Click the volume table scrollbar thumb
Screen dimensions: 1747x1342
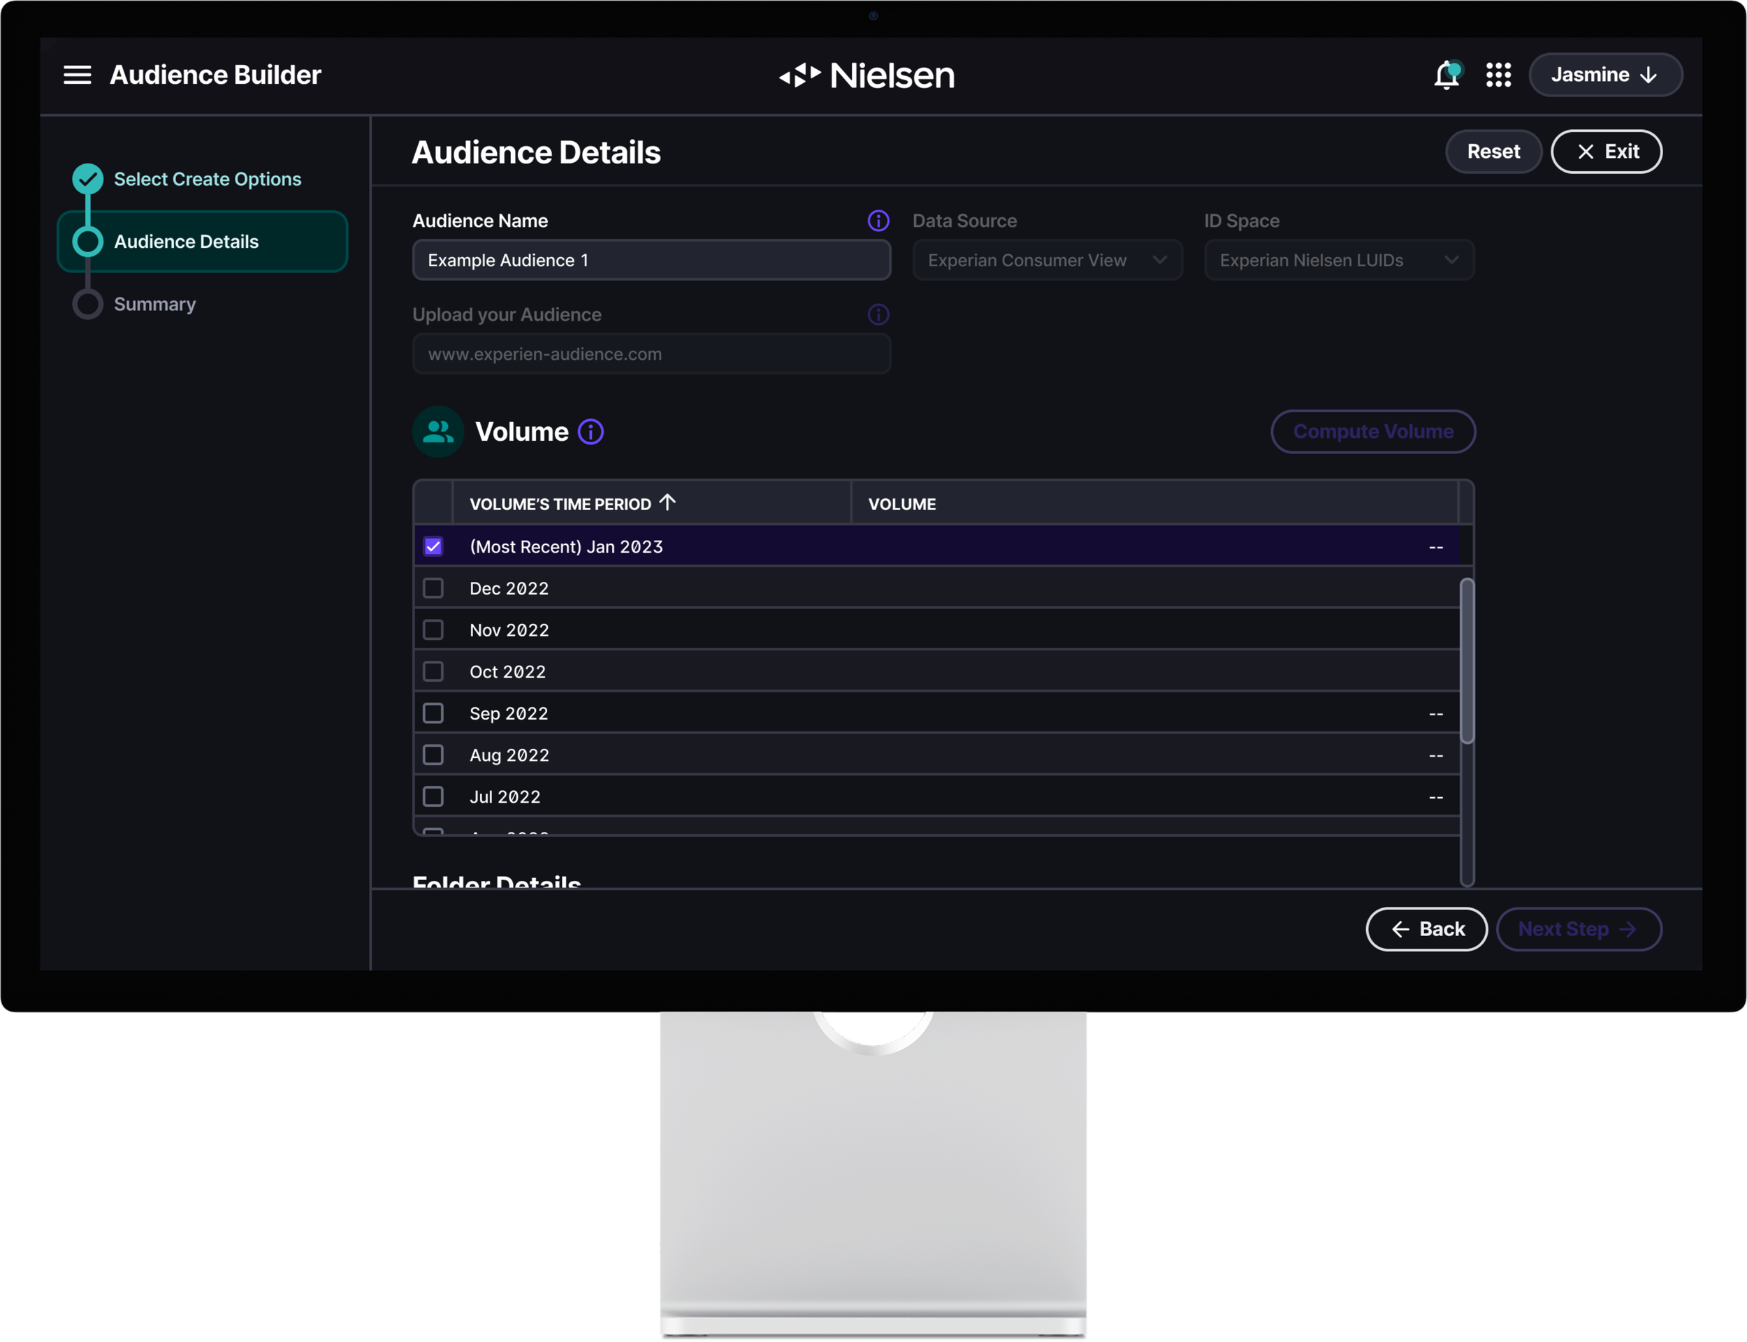pos(1467,661)
